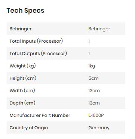Select the Total Outputs (Processor) label
Image resolution: width=135 pixels, height=139 pixels.
tap(38, 54)
